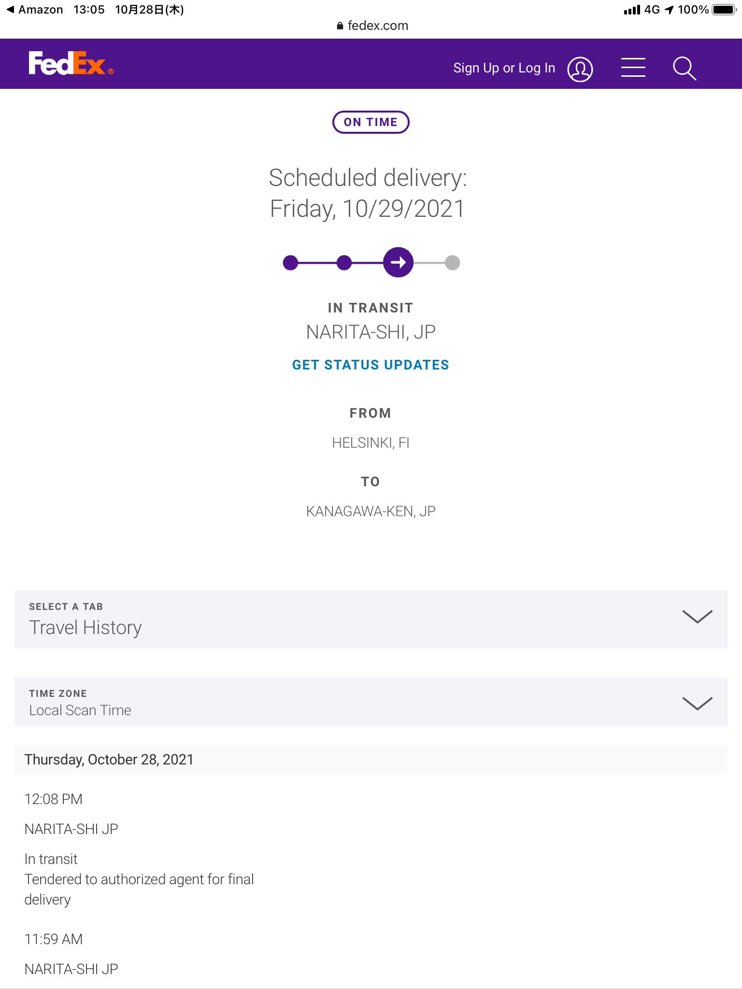This screenshot has height=989, width=742.
Task: Click the second progress tracker dot
Action: point(344,263)
